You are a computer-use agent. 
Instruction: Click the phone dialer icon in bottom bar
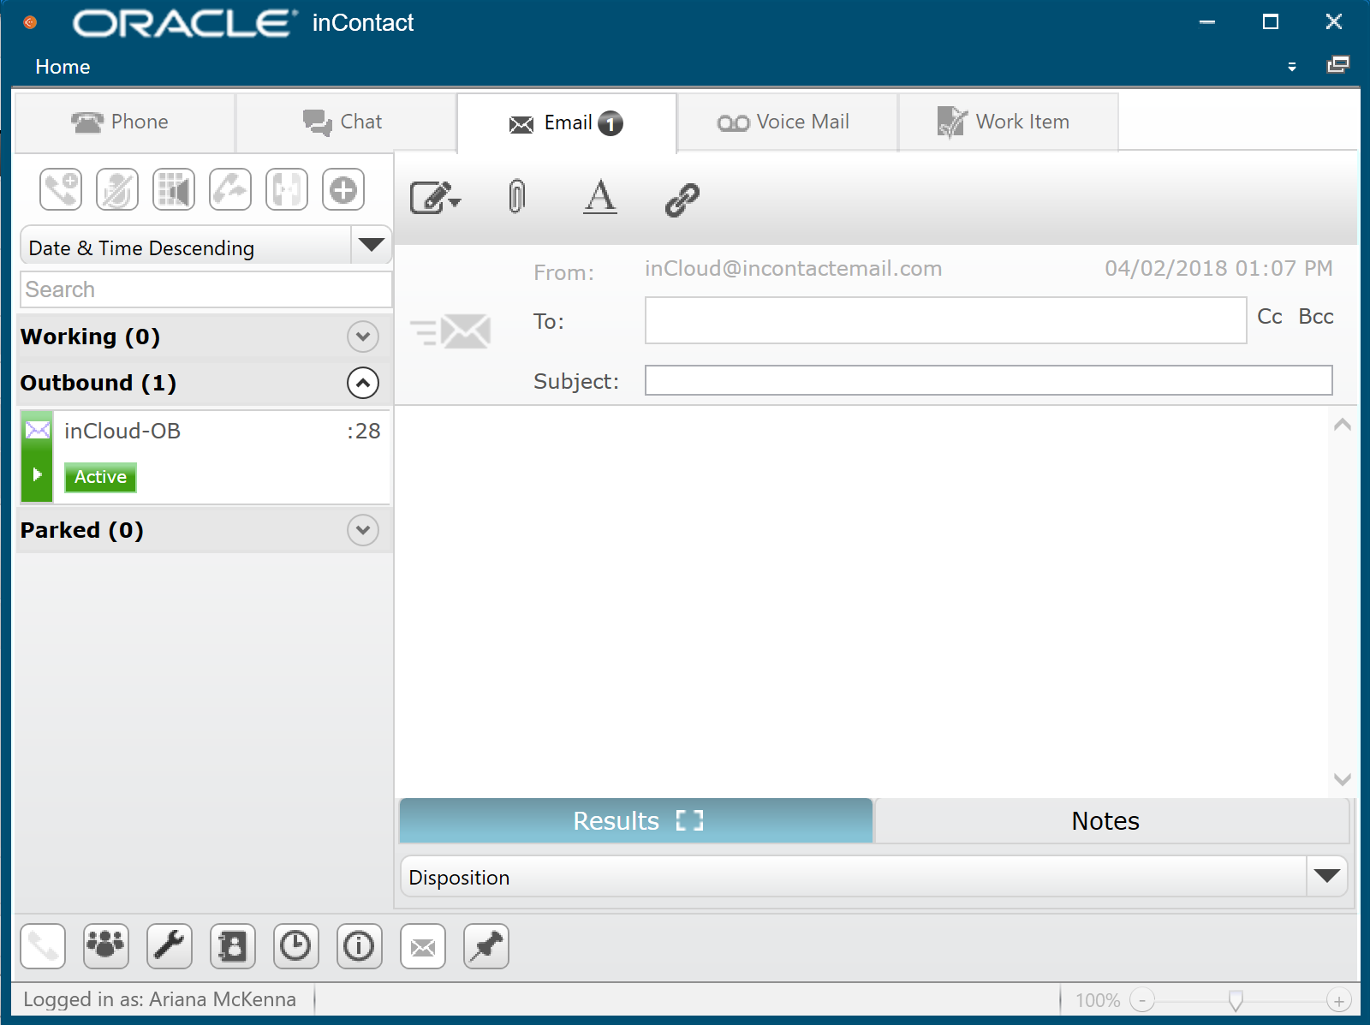(x=43, y=946)
